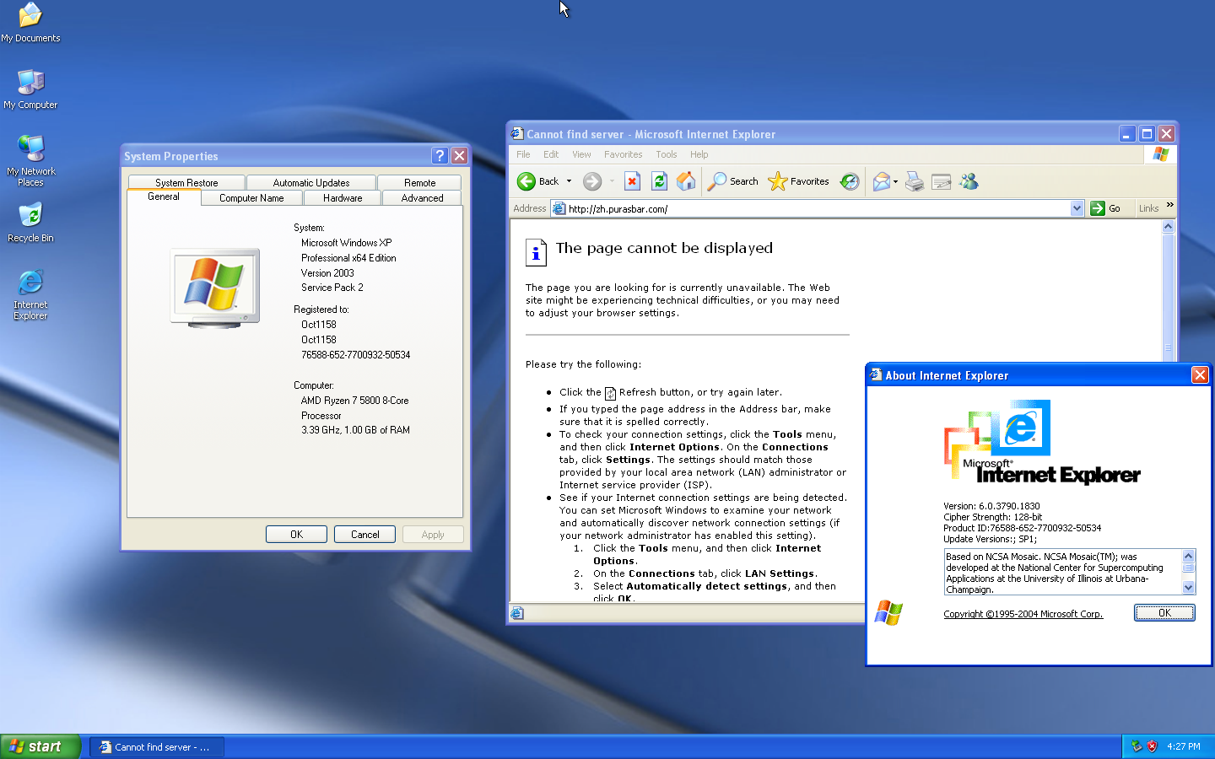Click the Mail envelope icon
The image size is (1215, 759).
pyautogui.click(x=881, y=181)
